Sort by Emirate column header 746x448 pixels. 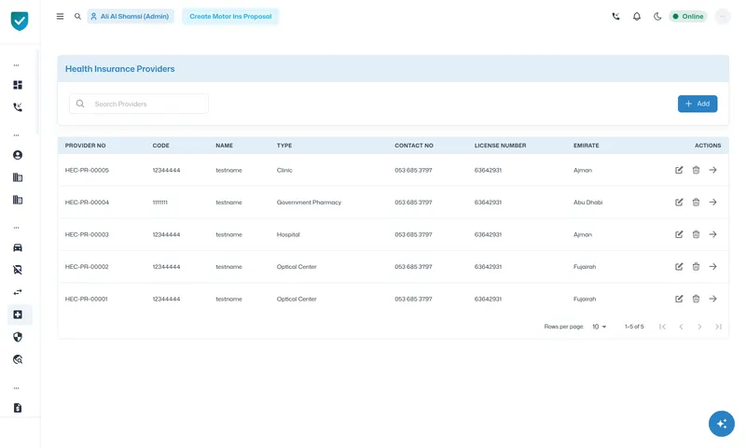587,146
